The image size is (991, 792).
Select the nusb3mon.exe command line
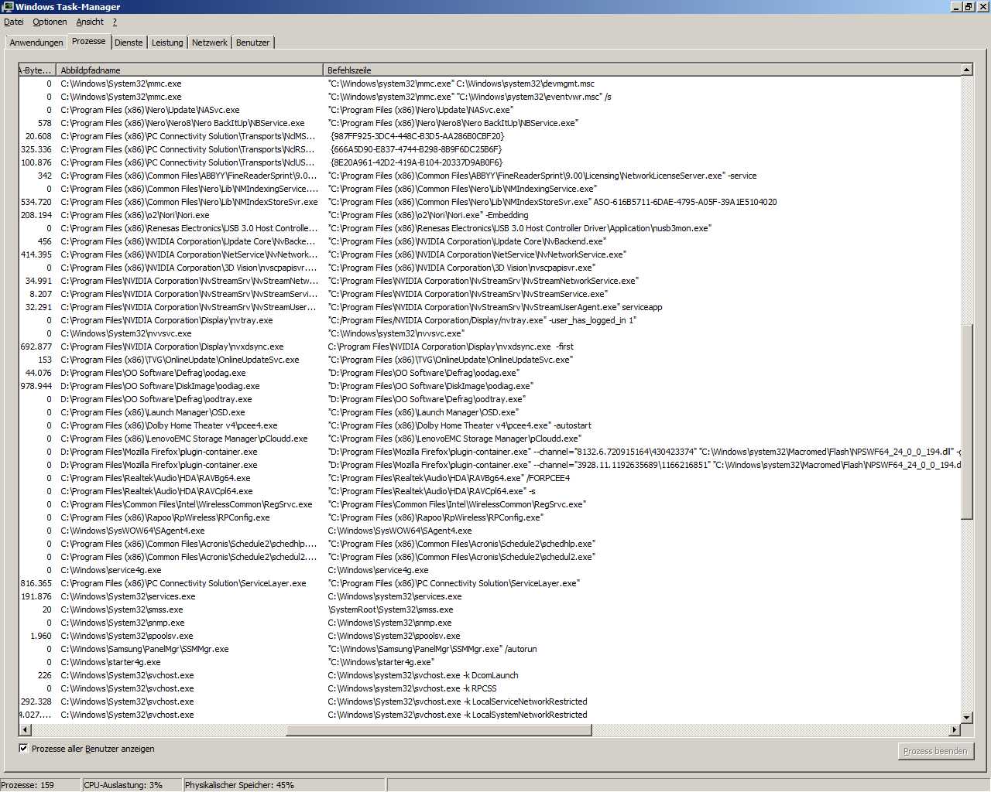point(520,228)
